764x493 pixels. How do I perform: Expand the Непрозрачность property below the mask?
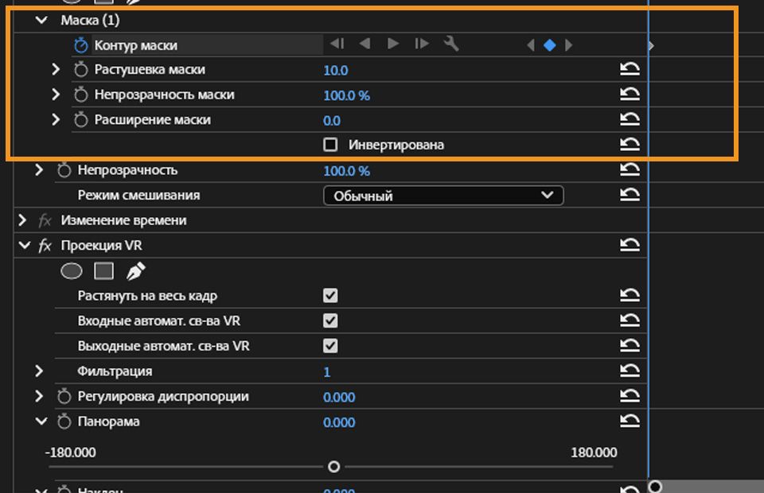(x=39, y=170)
